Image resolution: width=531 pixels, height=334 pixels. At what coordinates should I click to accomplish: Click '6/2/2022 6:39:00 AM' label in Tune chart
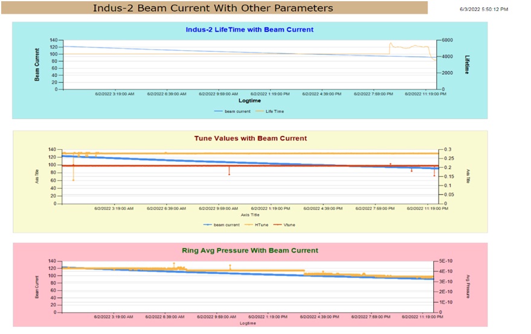coord(166,208)
